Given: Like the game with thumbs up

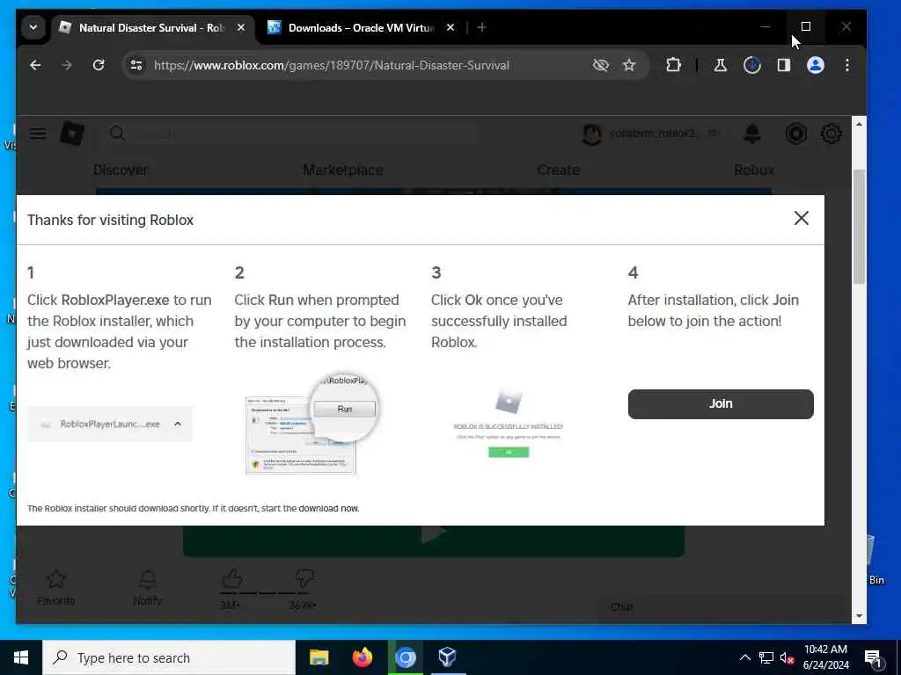Looking at the screenshot, I should pos(231,578).
